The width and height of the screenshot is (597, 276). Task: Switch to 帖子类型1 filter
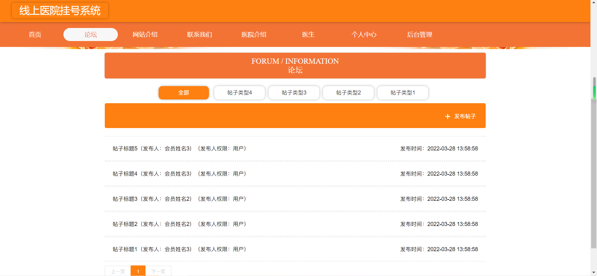(403, 93)
